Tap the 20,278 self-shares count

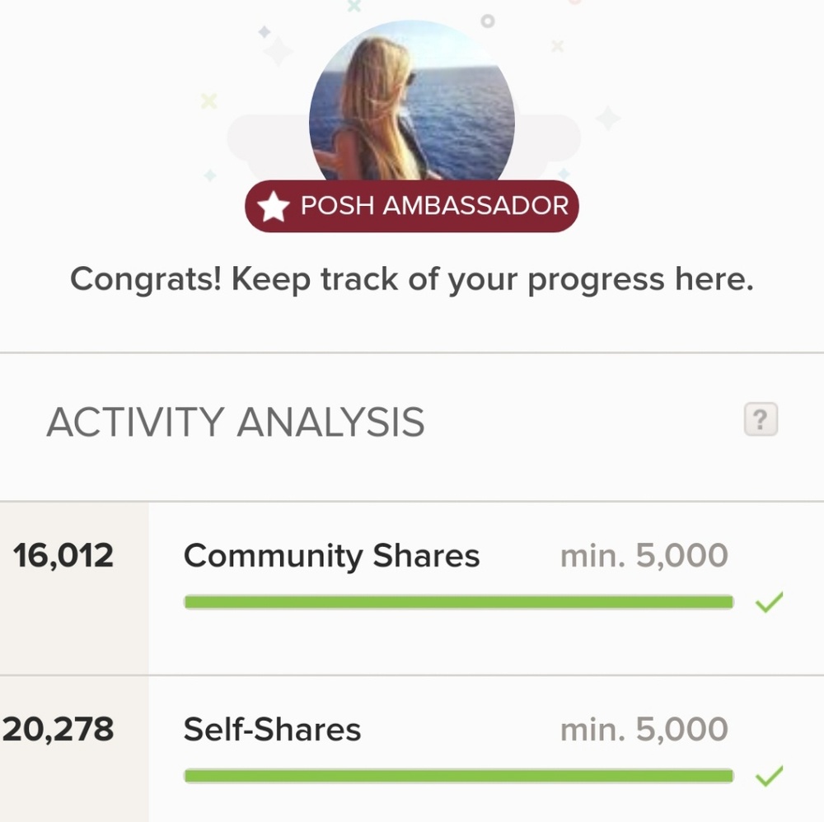coord(58,730)
